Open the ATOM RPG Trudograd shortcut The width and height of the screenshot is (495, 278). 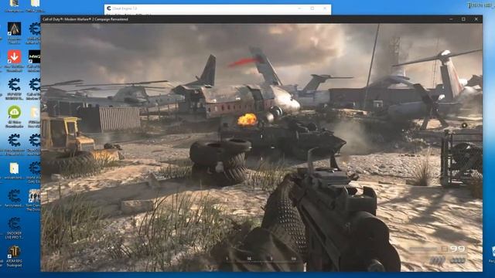14,256
